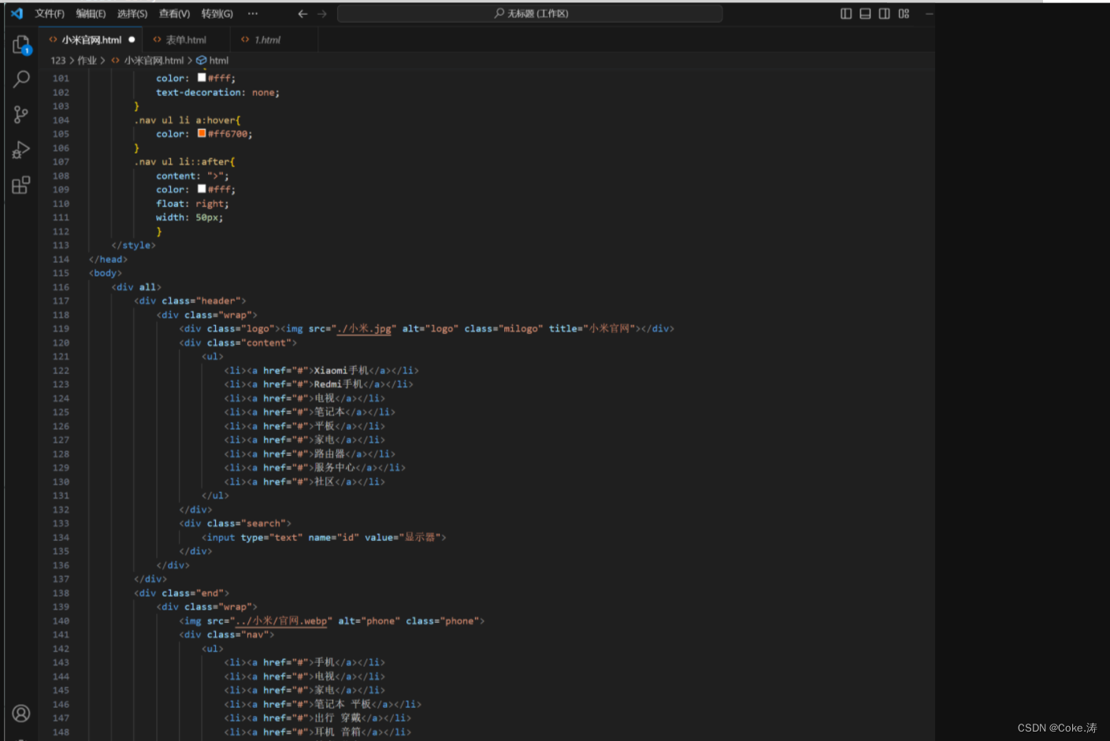Click the html symbol icon in breadcrumbs

point(202,61)
